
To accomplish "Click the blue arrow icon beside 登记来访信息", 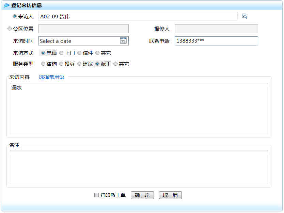I will pos(7,5).
